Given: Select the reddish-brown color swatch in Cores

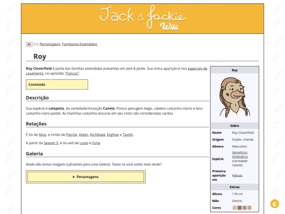Looking at the screenshot, I should [x=240, y=208].
